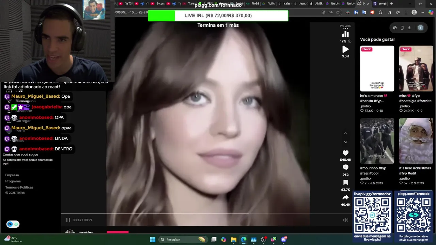Click '.protixx' under the naruto video
The image size is (436, 245).
[x=366, y=106]
